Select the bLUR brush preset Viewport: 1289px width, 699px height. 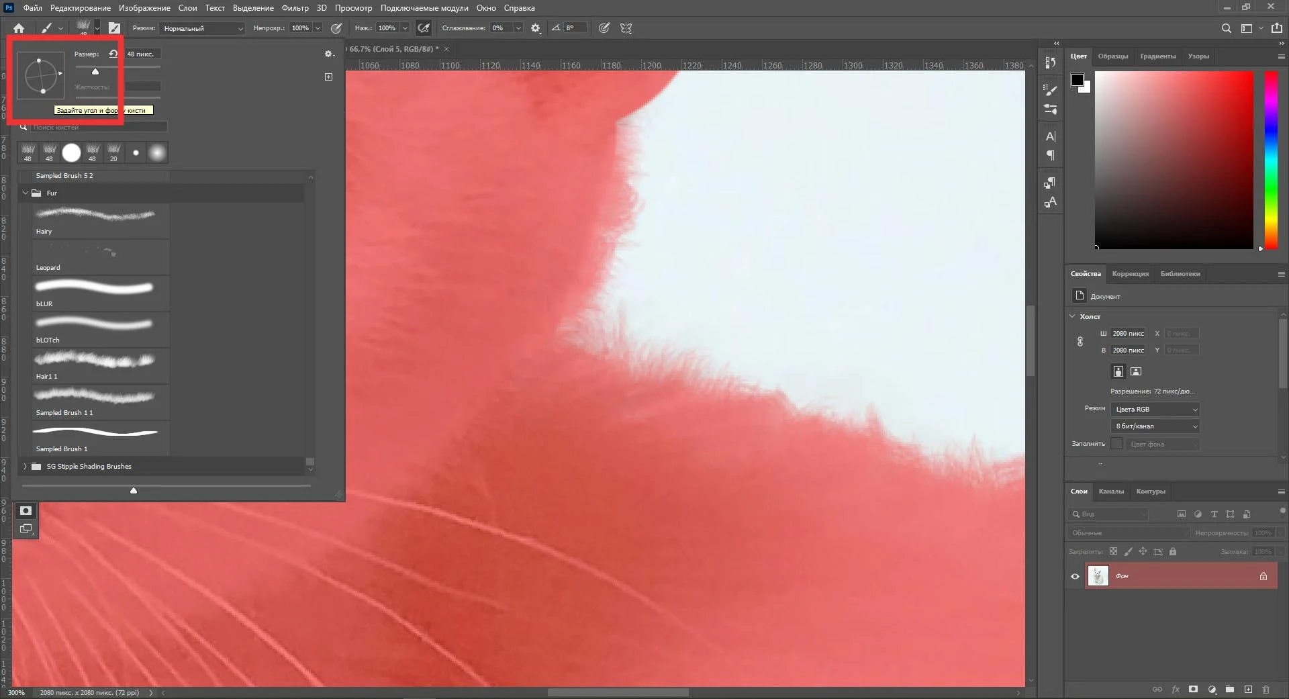coord(95,293)
